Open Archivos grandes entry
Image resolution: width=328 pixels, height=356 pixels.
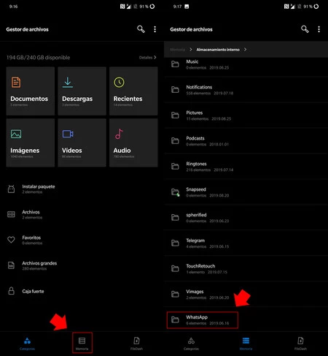click(82, 265)
